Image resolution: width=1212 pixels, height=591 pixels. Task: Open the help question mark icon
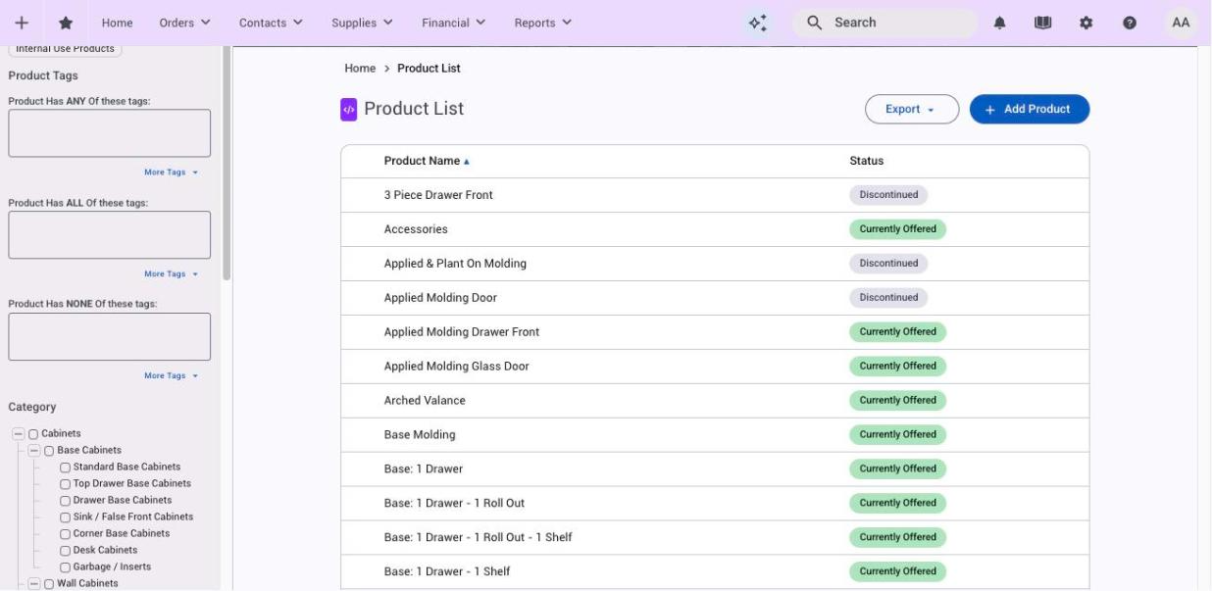[1130, 23]
